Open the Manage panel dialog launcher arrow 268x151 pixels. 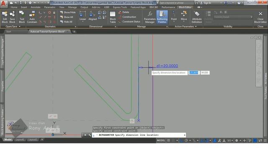coord(167,27)
